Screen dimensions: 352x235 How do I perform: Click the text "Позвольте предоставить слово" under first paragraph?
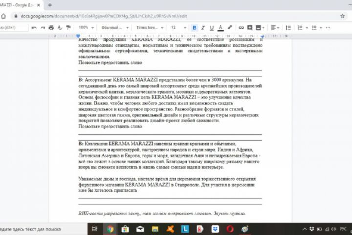110,63
